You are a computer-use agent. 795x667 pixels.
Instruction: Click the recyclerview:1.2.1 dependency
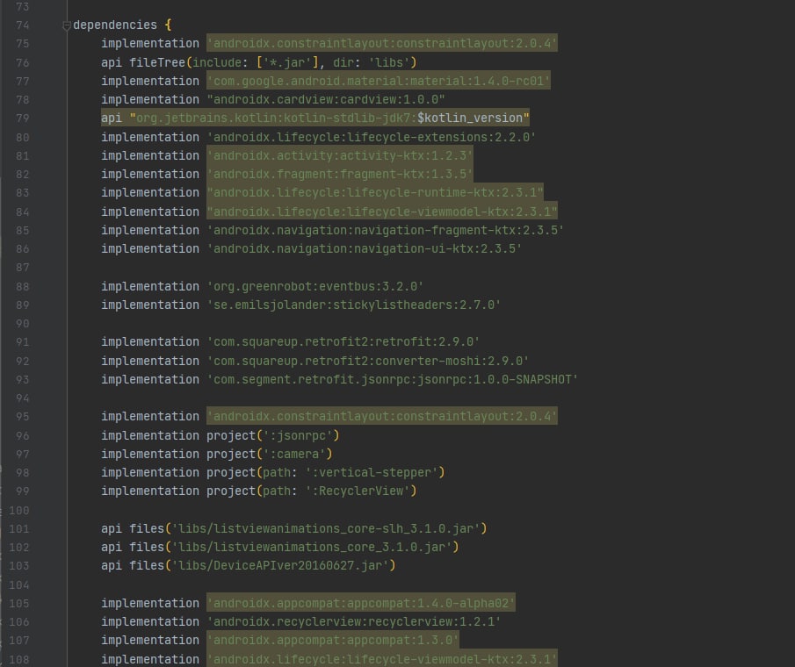coord(353,622)
